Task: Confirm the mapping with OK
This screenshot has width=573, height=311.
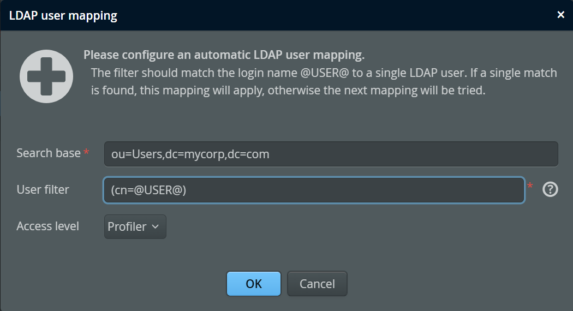Action: pyautogui.click(x=254, y=284)
